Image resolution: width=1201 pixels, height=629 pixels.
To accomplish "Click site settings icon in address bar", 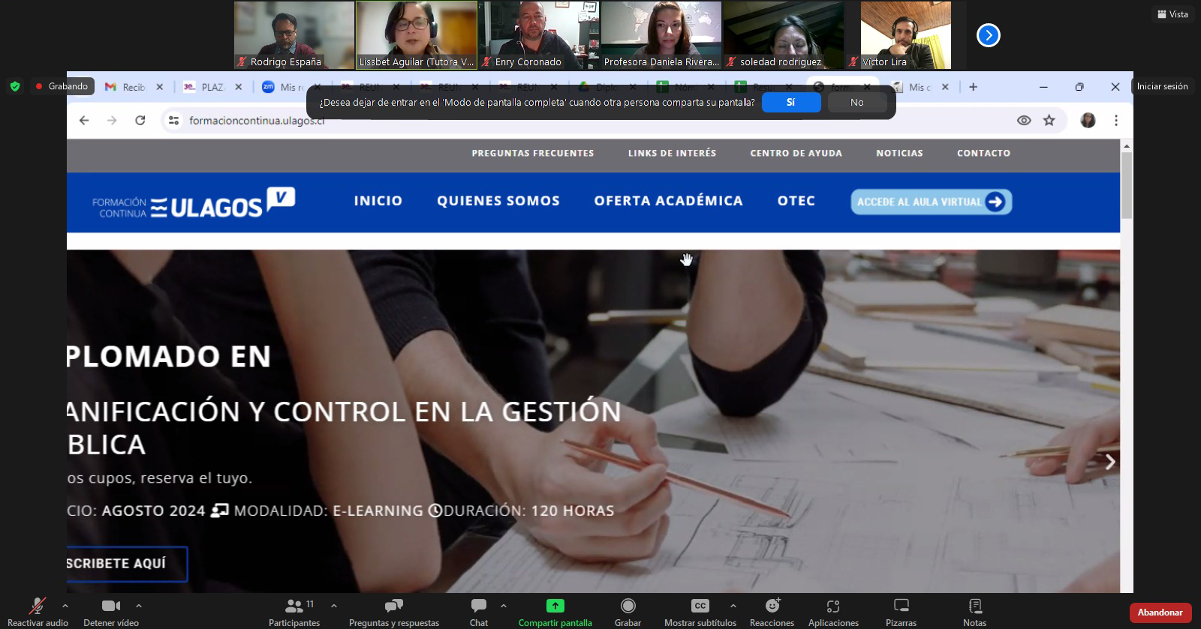I will point(173,120).
